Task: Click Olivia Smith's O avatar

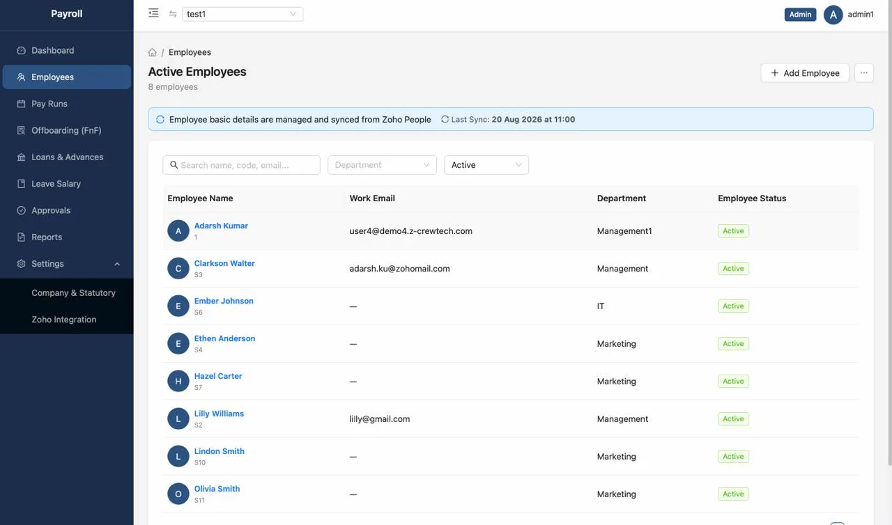Action: coord(178,494)
